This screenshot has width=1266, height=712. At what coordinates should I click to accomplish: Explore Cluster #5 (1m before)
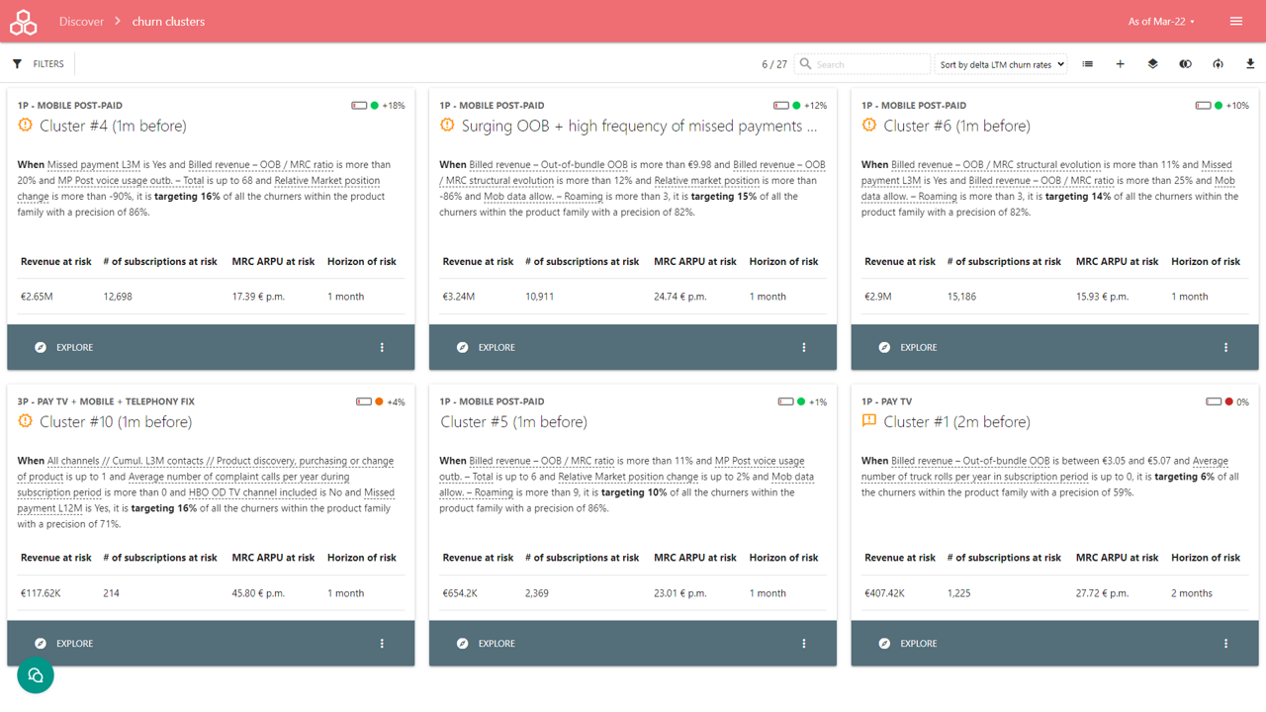pos(486,644)
